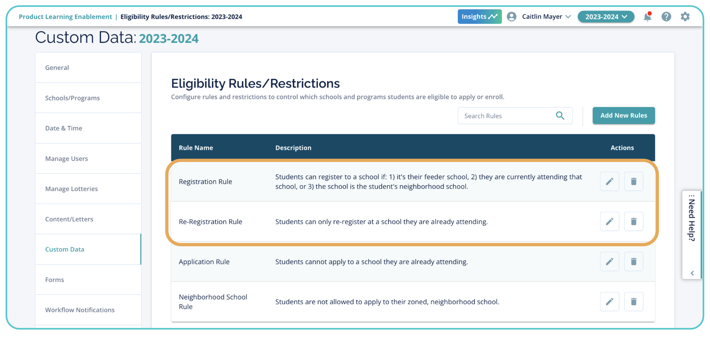710x337 pixels.
Task: Follow the Product Learning Enablement breadcrumb link
Action: 65,17
